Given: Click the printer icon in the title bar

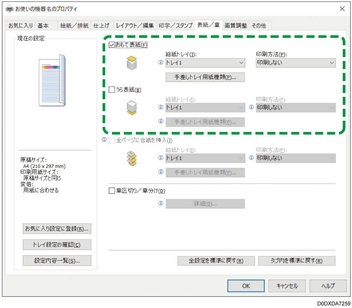Looking at the screenshot, I should click(x=9, y=9).
